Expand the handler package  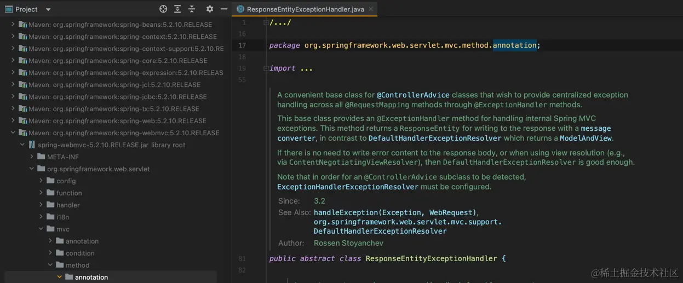pyautogui.click(x=41, y=205)
